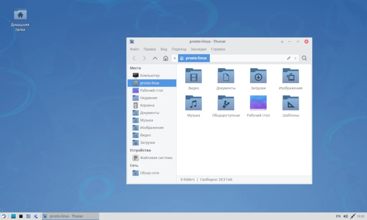Open the file manager launcher on taskbar
The height and width of the screenshot is (220, 367).
[x=28, y=216]
